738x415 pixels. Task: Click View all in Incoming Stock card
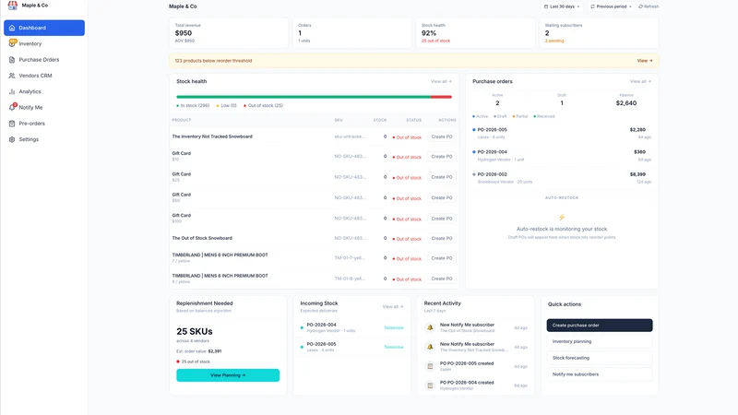(x=393, y=307)
